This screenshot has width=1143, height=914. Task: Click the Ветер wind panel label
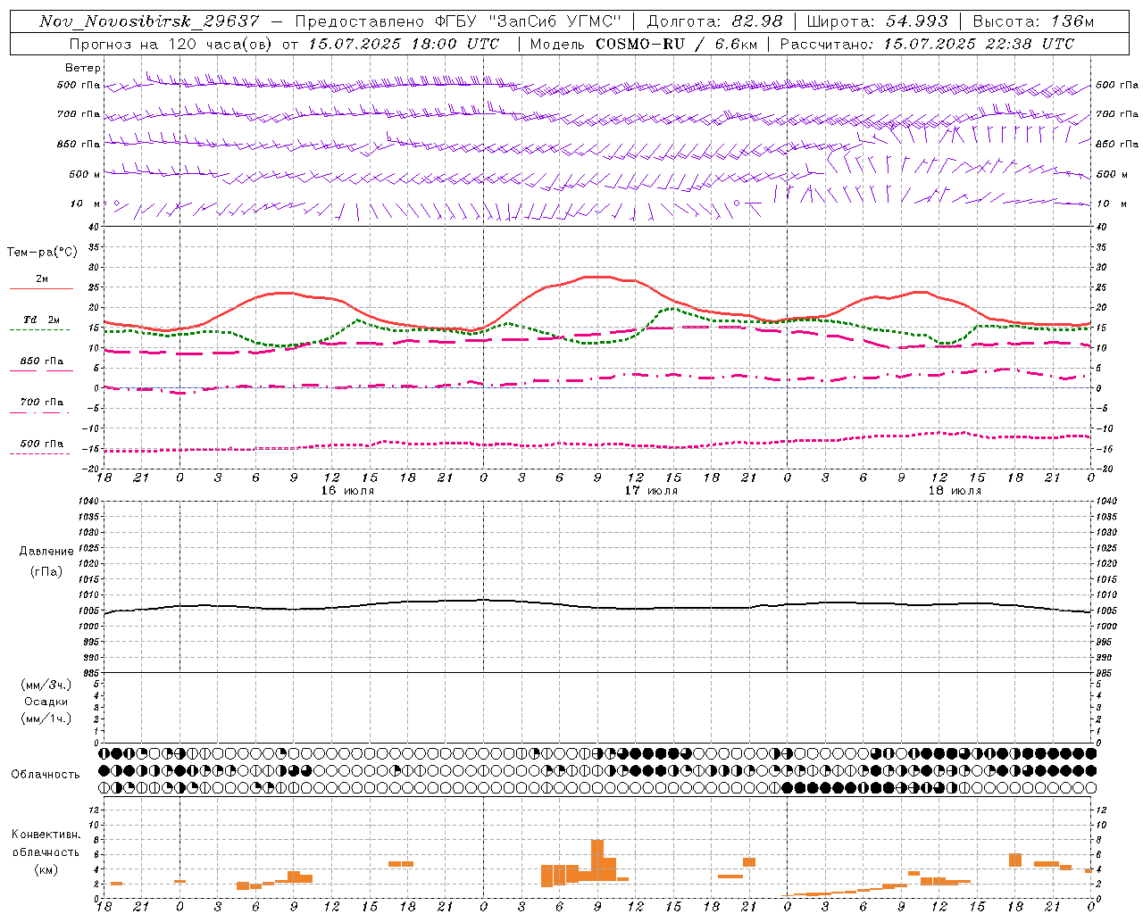[83, 68]
